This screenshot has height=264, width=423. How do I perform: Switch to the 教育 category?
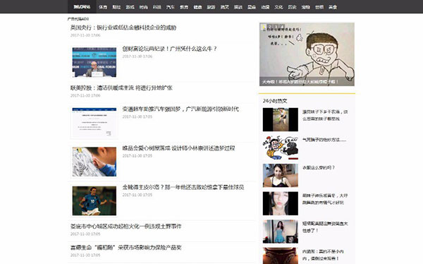coord(184,7)
